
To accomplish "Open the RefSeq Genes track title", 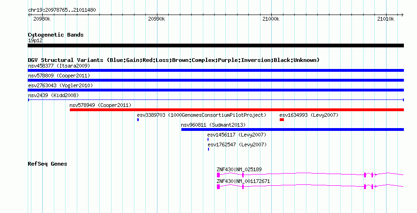I will (47, 164).
